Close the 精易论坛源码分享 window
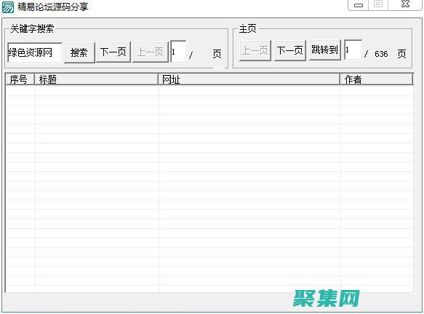 pyautogui.click(x=405, y=4)
